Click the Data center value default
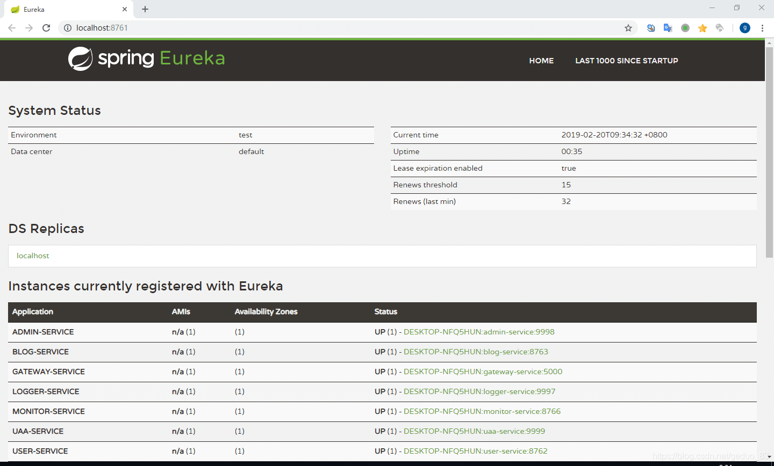Screen dimensions: 774x466 pyautogui.click(x=252, y=151)
